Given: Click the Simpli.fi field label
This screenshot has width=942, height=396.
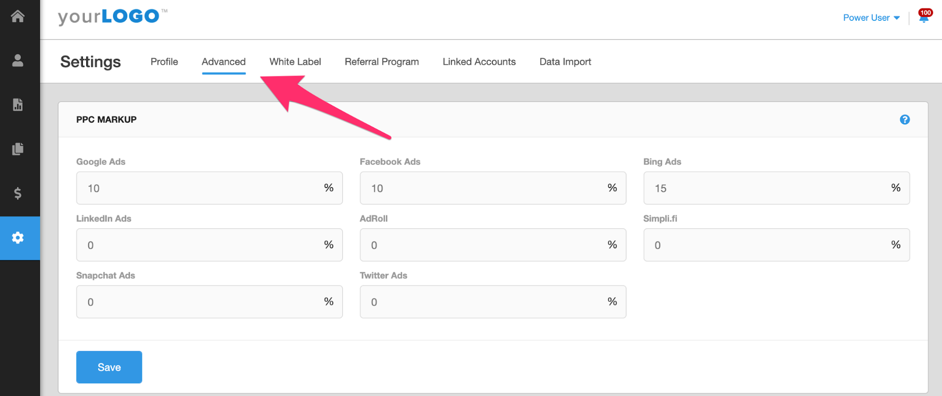Looking at the screenshot, I should pyautogui.click(x=660, y=219).
